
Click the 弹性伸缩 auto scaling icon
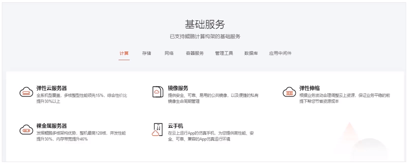pyautogui.click(x=289, y=92)
